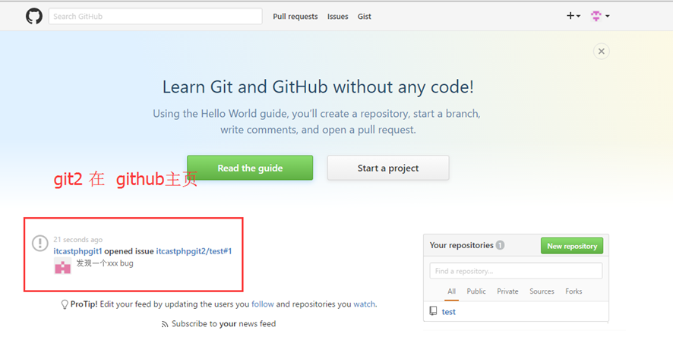Click the Read the guide button

click(x=250, y=168)
